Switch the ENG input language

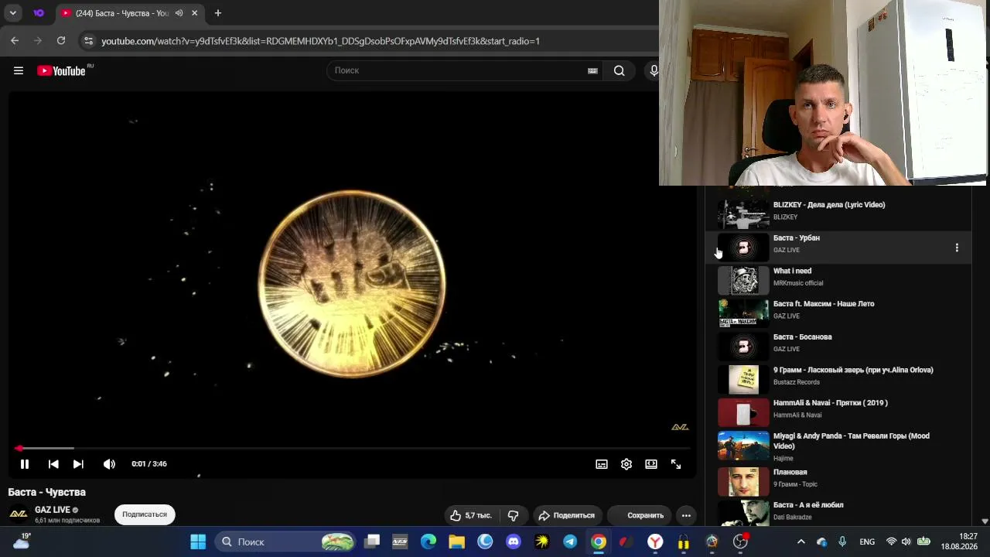click(x=867, y=542)
